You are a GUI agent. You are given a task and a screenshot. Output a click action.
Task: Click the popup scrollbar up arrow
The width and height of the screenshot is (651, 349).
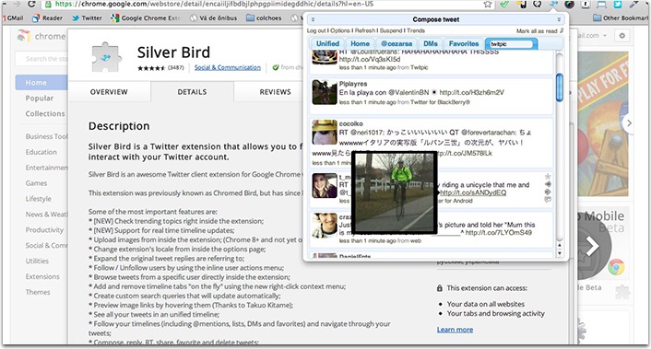559,245
